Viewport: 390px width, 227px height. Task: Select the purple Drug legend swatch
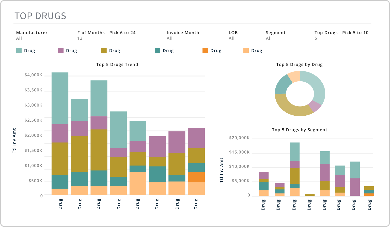point(61,51)
